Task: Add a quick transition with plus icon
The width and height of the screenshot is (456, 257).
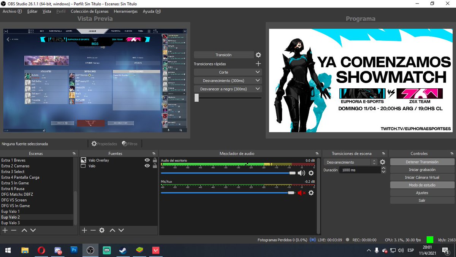Action: 258,64
